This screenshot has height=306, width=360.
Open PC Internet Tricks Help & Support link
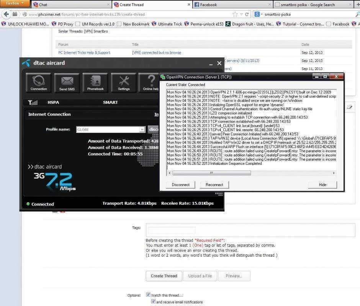(84, 52)
